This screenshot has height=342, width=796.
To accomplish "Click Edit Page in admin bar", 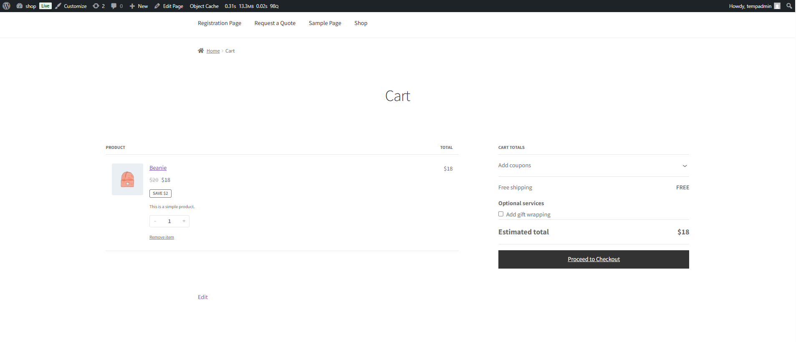I will (x=169, y=6).
